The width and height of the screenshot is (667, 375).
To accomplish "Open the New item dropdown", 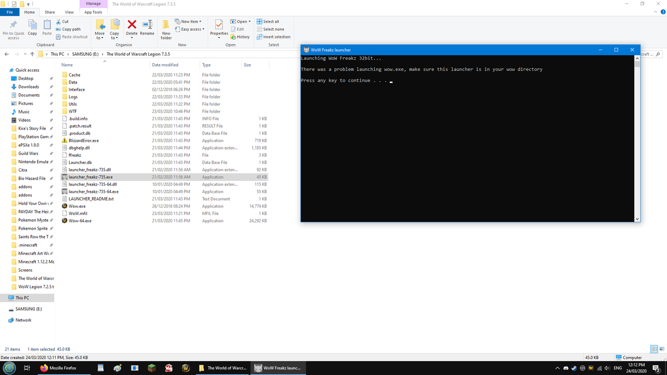I will click(x=188, y=22).
